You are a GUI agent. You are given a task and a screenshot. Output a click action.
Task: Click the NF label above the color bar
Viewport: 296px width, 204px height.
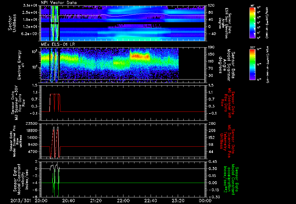point(252,6)
